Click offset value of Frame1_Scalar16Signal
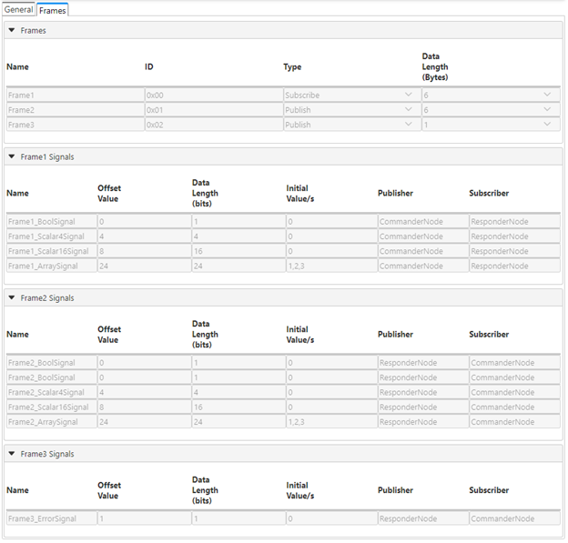This screenshot has width=568, height=543. tap(144, 251)
